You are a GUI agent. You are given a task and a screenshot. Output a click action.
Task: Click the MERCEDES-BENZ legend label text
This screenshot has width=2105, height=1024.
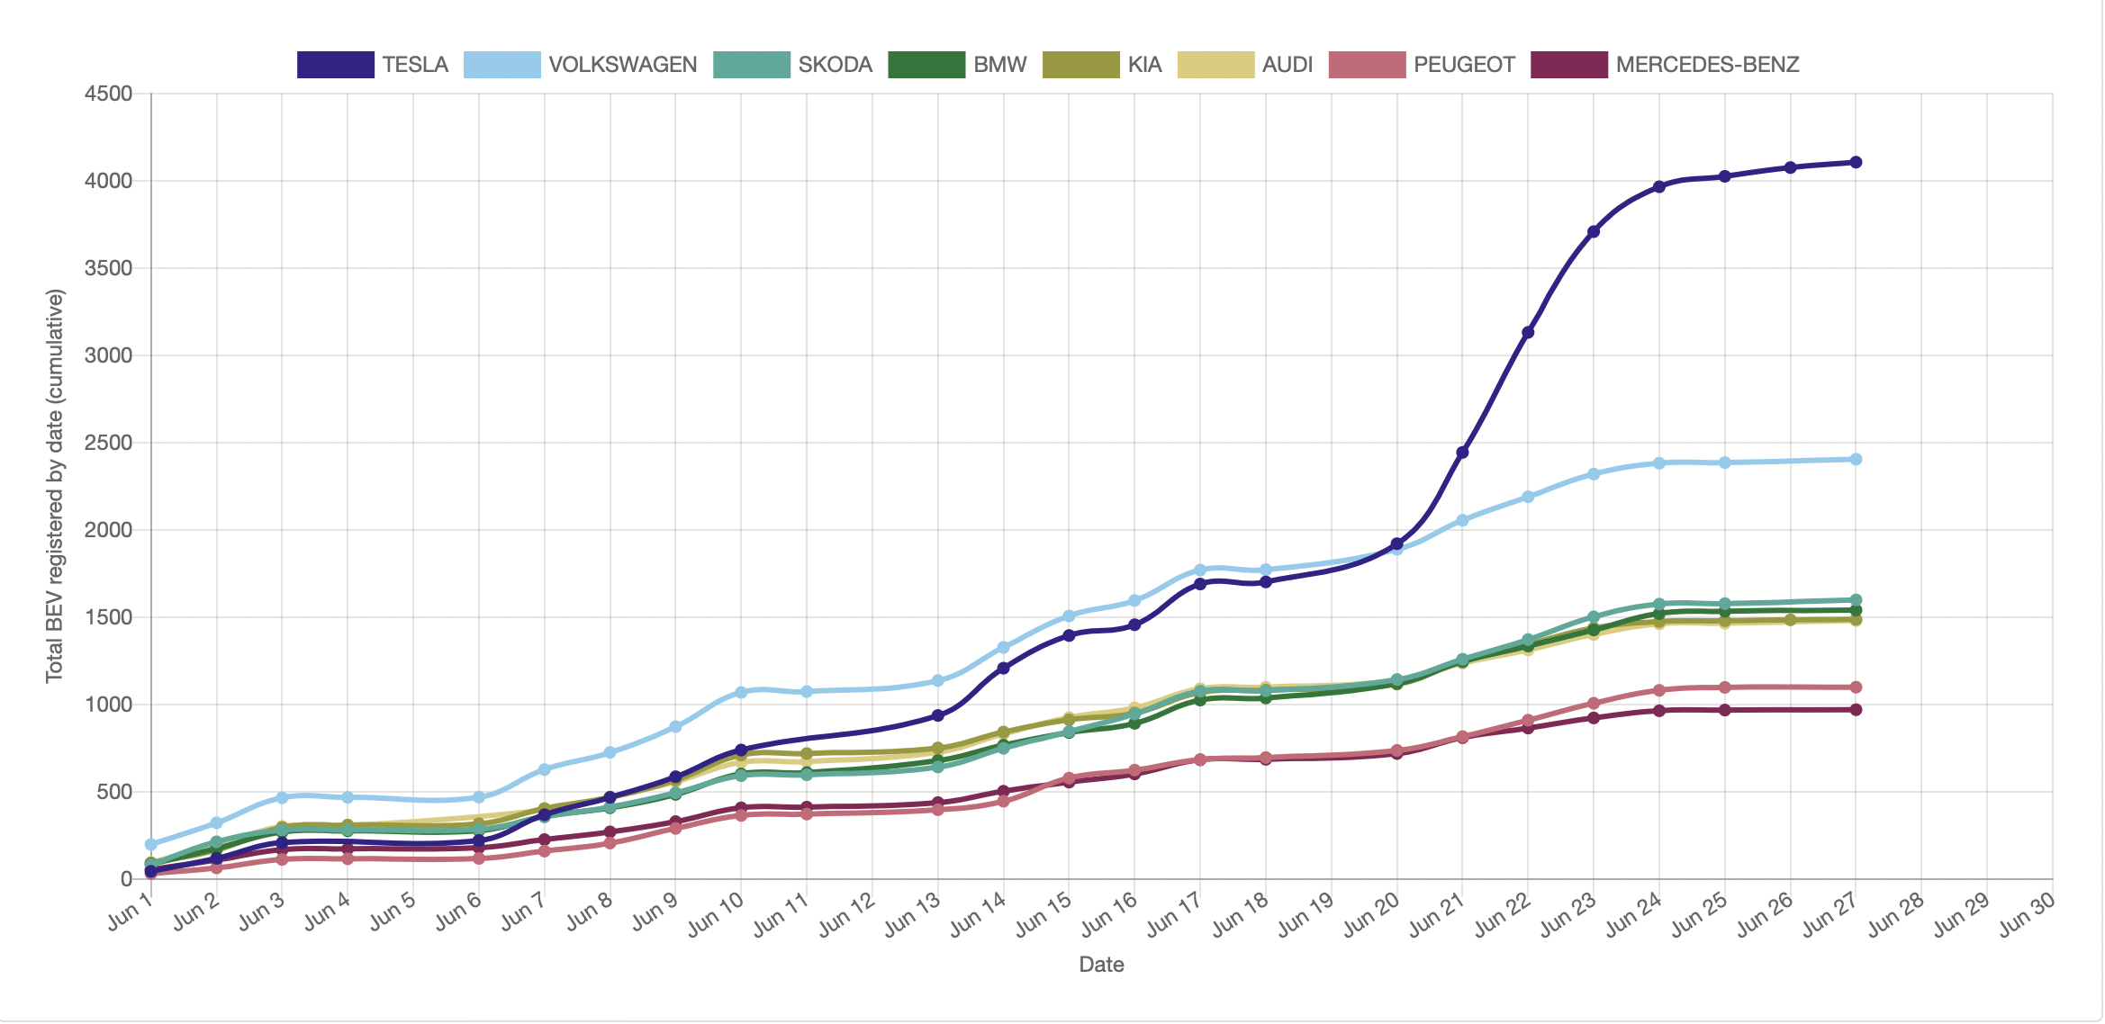pos(1707,65)
